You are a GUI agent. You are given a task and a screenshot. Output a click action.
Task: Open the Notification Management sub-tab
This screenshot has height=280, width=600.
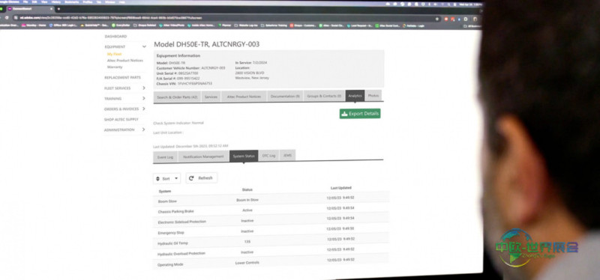pos(203,156)
